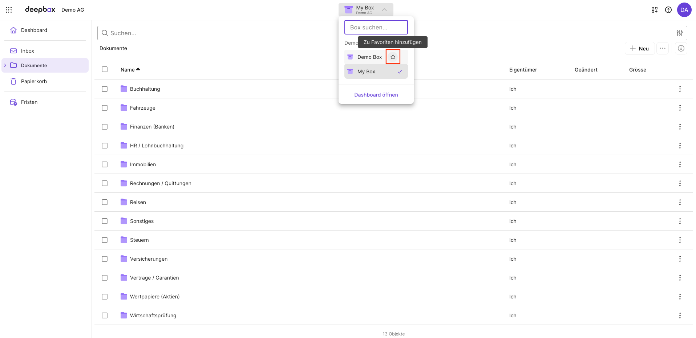This screenshot has width=696, height=338.
Task: Expand the Dokumente tree in the sidebar
Action: pos(5,65)
